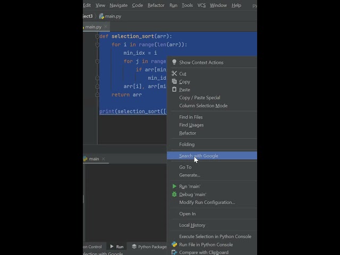Click Search with Google entry

pyautogui.click(x=212, y=156)
